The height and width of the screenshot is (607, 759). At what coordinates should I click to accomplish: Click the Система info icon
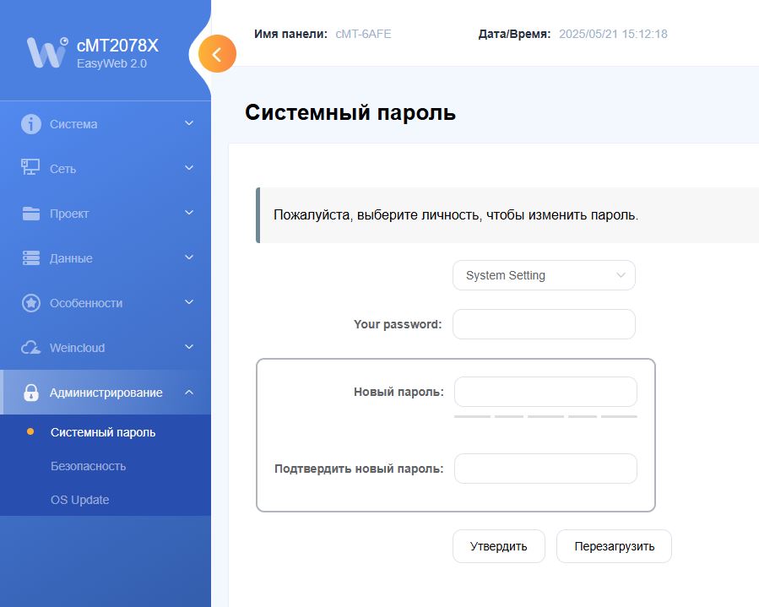(31, 124)
